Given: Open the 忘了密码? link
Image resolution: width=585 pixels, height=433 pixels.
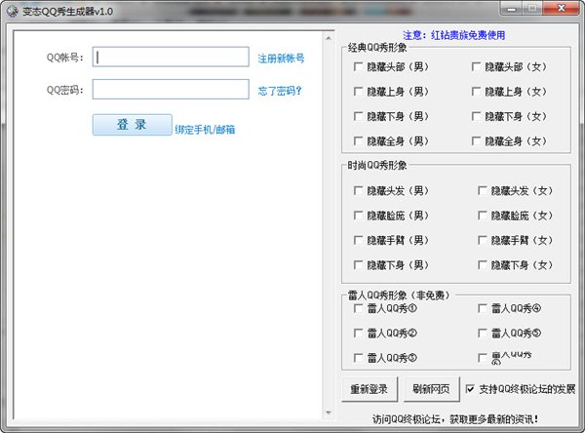Looking at the screenshot, I should (x=280, y=91).
